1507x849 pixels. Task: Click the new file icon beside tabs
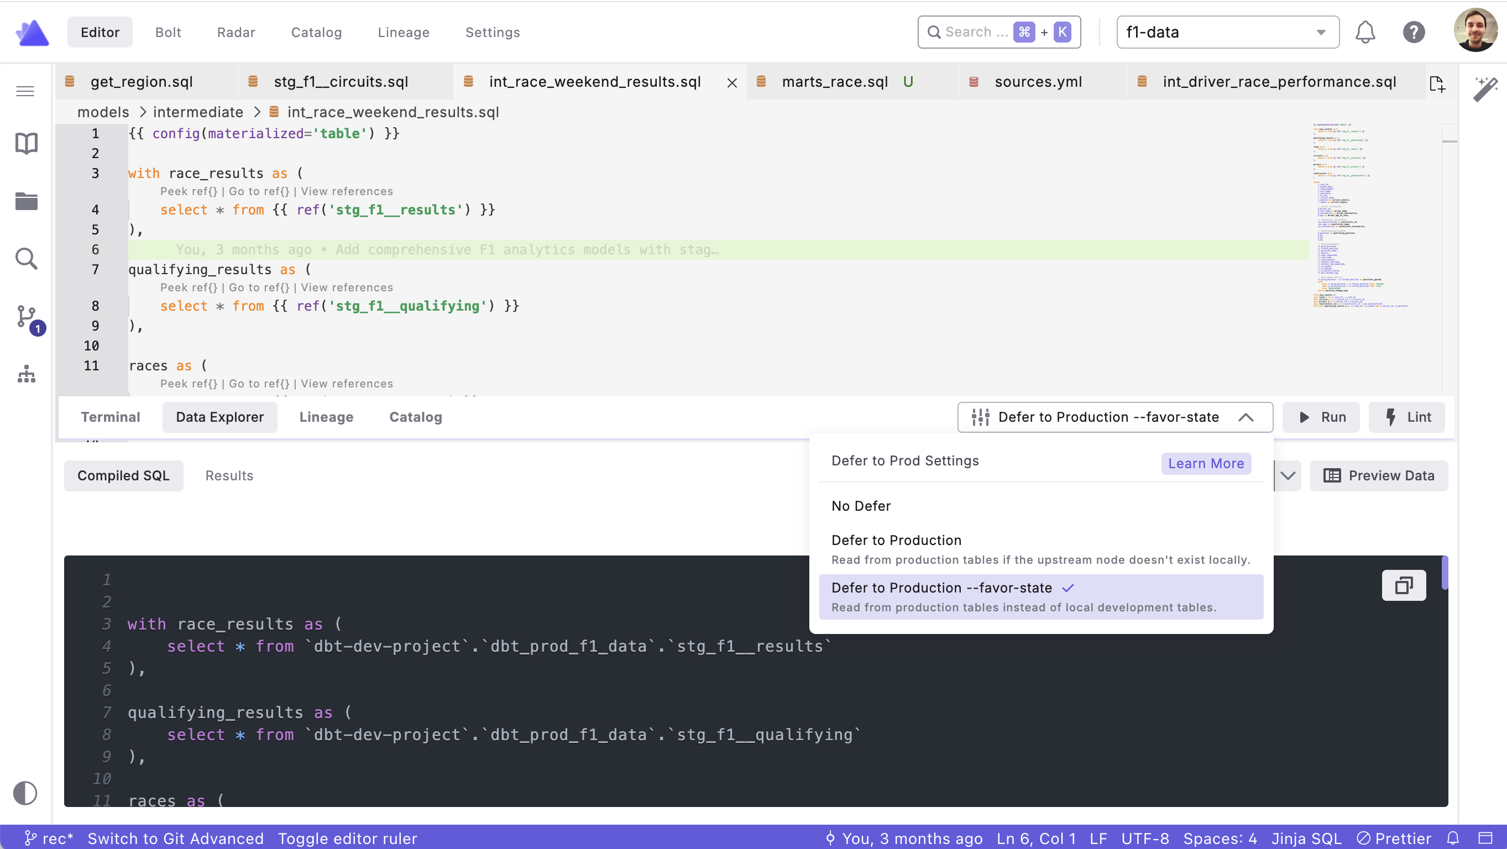coord(1436,83)
